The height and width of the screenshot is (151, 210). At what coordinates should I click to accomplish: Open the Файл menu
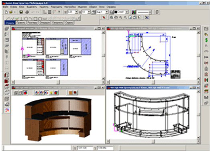(x=5, y=7)
